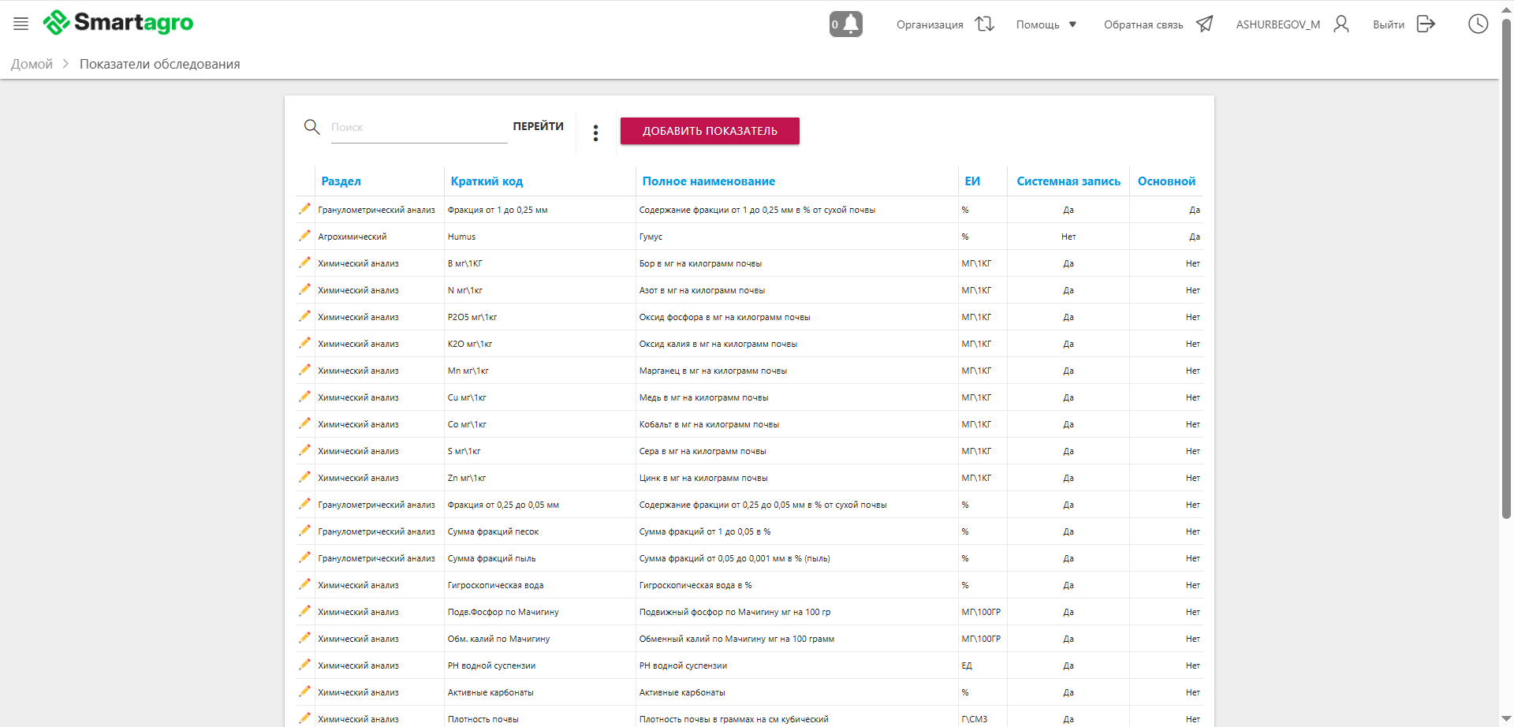Expand the Помощь dropdown menu
The image size is (1514, 727).
1046,24
